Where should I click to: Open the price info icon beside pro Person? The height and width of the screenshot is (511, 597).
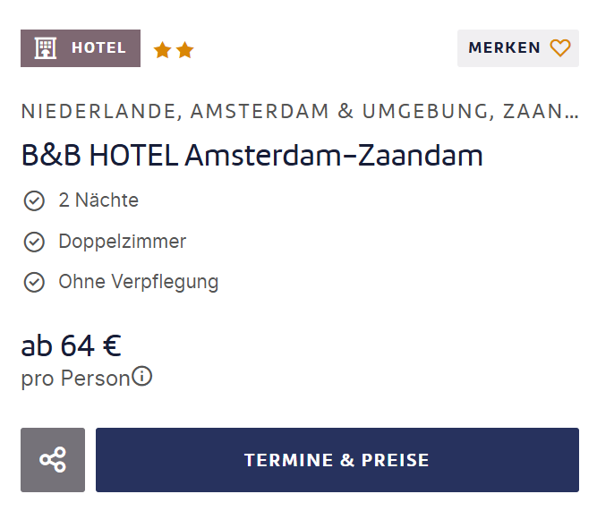point(142,377)
